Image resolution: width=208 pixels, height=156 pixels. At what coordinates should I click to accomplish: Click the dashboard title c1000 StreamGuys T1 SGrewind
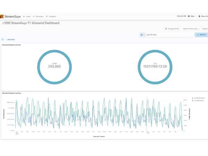click(x=31, y=23)
